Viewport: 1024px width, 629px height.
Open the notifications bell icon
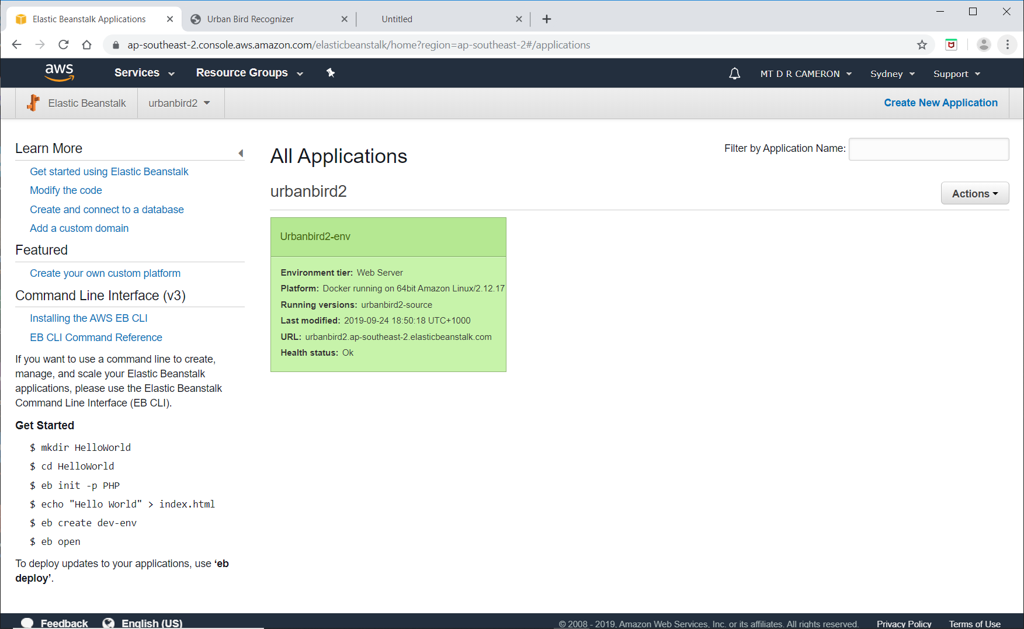734,74
